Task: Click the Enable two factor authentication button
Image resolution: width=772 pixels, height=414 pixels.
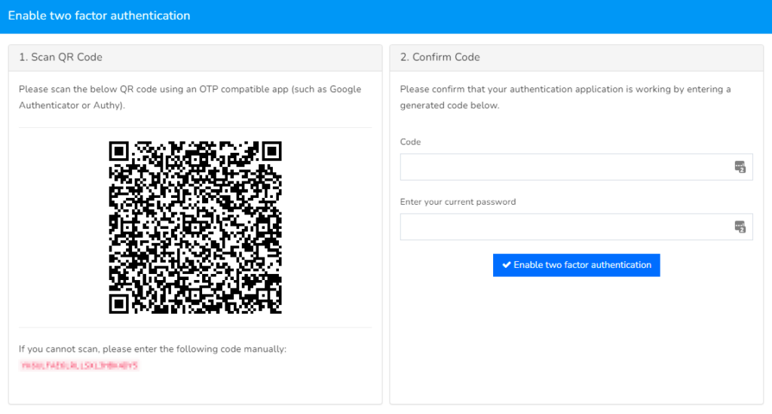Action: (577, 265)
